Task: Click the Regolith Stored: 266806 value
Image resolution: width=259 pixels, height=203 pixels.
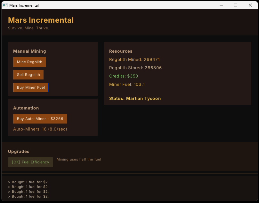Action: click(x=135, y=68)
